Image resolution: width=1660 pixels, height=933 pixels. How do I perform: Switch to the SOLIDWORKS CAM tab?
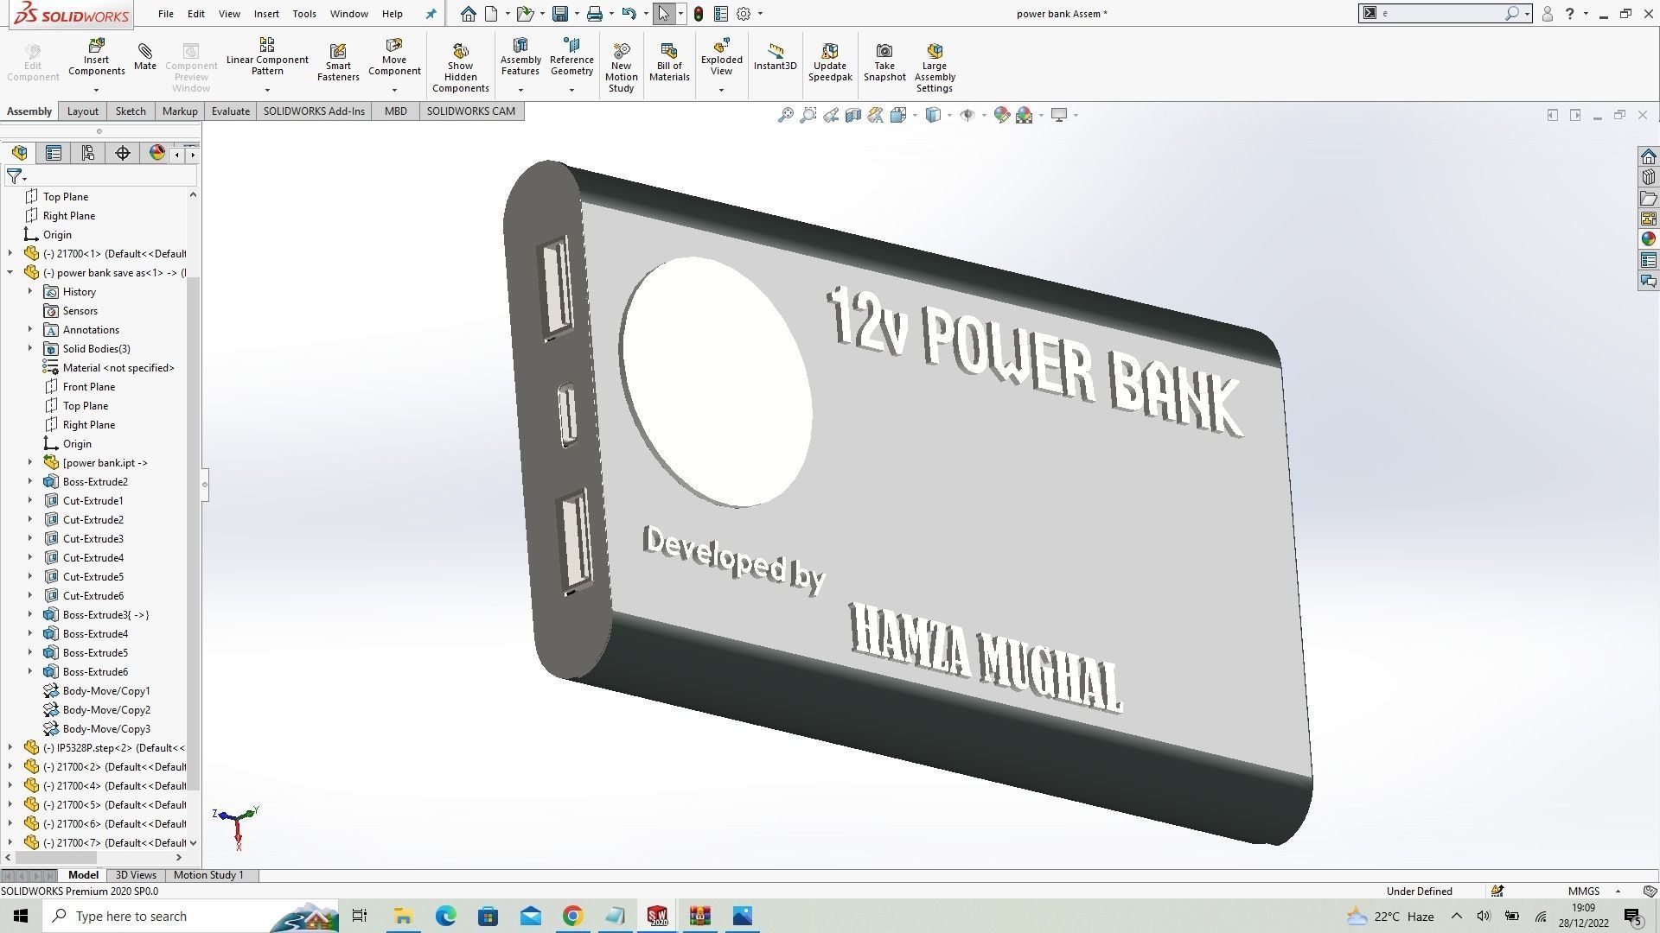(x=470, y=111)
